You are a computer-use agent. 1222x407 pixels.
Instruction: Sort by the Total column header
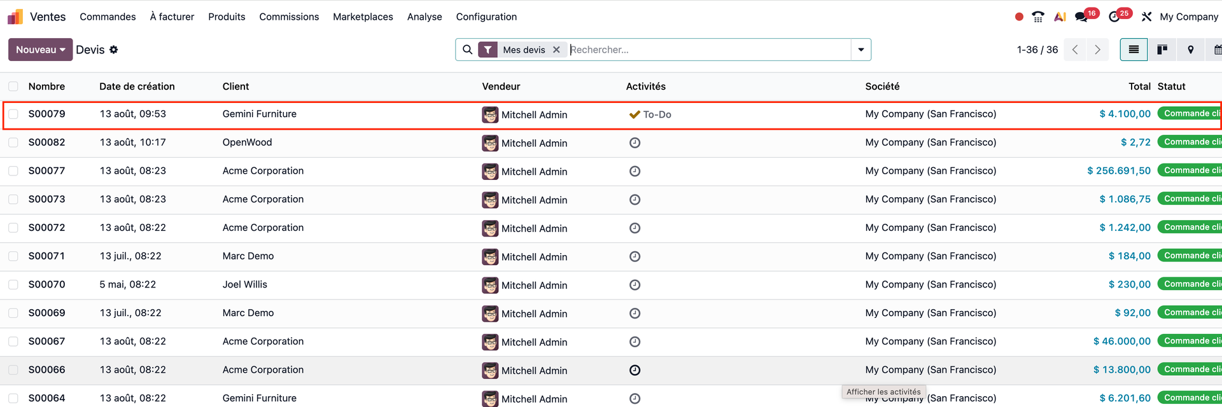click(x=1139, y=86)
